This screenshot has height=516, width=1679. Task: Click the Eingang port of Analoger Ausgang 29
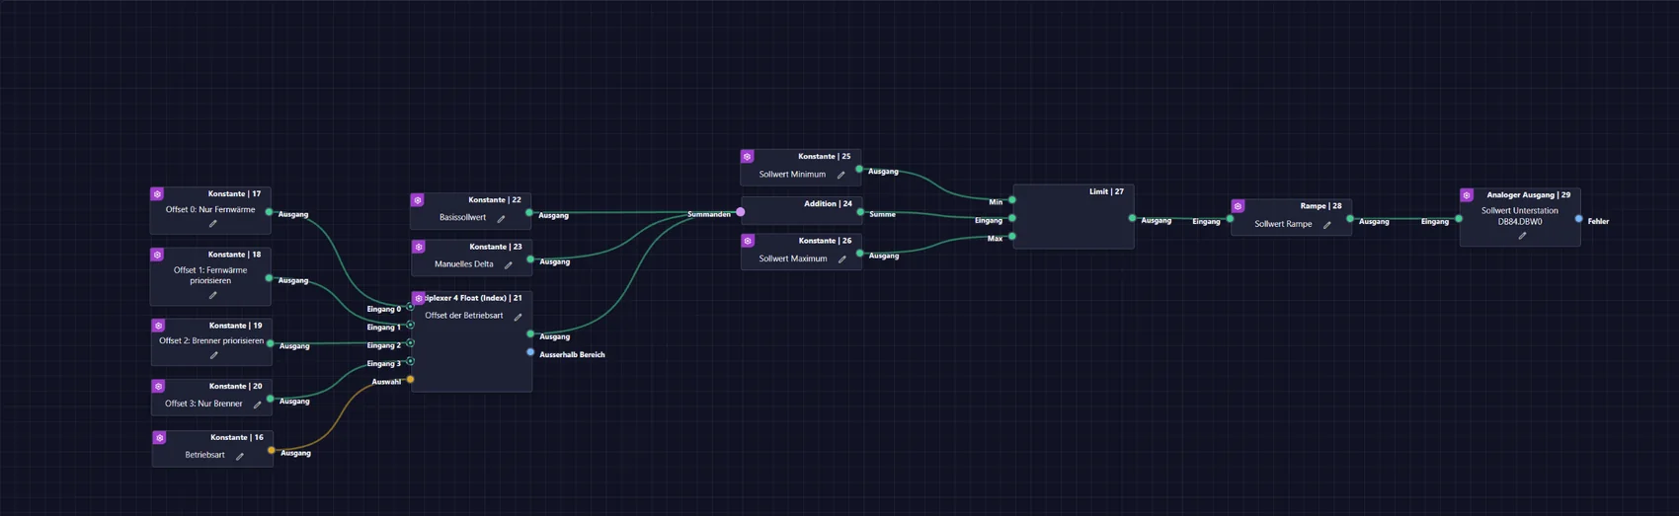point(1460,219)
